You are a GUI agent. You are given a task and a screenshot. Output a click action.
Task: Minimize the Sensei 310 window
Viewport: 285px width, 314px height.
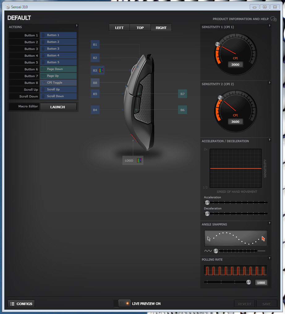tap(254, 7)
